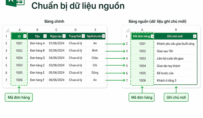
Task: Select column E header in Bảng chính
Action: pos(95,30)
